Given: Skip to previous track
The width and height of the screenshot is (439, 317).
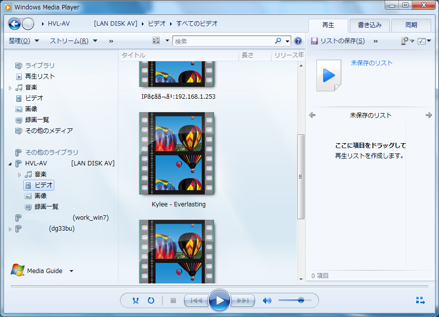Looking at the screenshot, I should [196, 301].
